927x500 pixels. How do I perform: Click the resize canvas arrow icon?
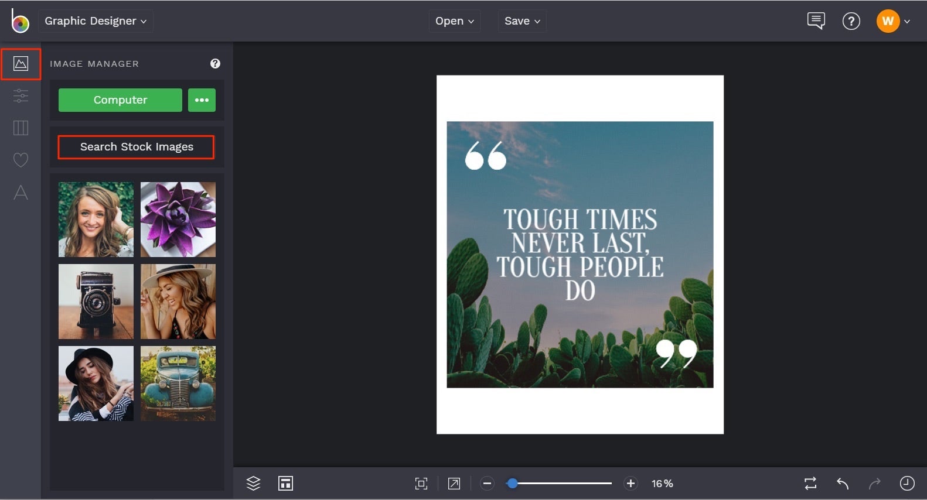(x=454, y=484)
